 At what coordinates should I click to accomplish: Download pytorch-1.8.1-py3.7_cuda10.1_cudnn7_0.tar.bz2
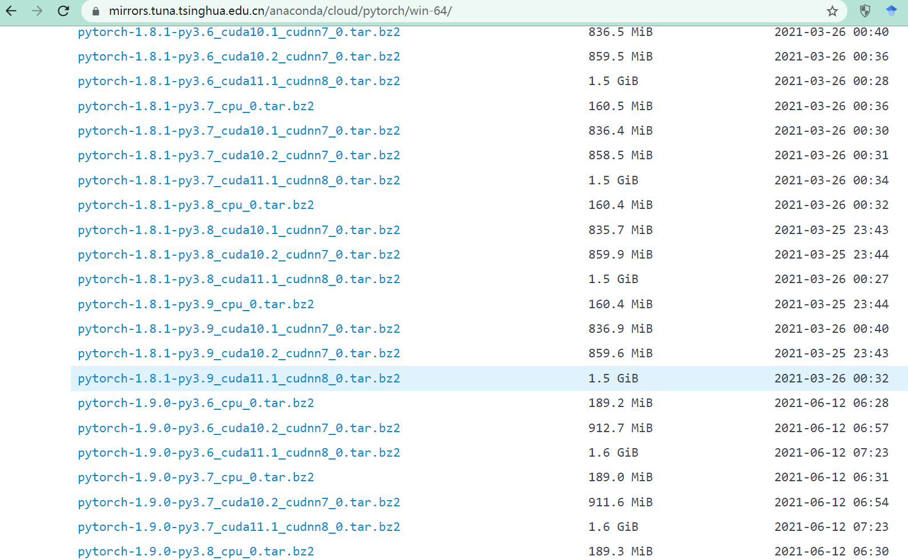click(239, 131)
